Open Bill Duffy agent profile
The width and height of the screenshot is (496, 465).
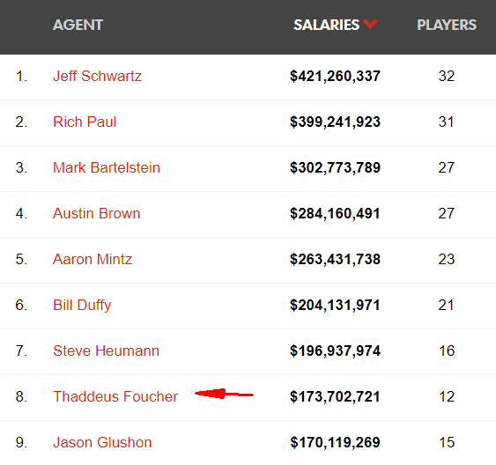[82, 305]
